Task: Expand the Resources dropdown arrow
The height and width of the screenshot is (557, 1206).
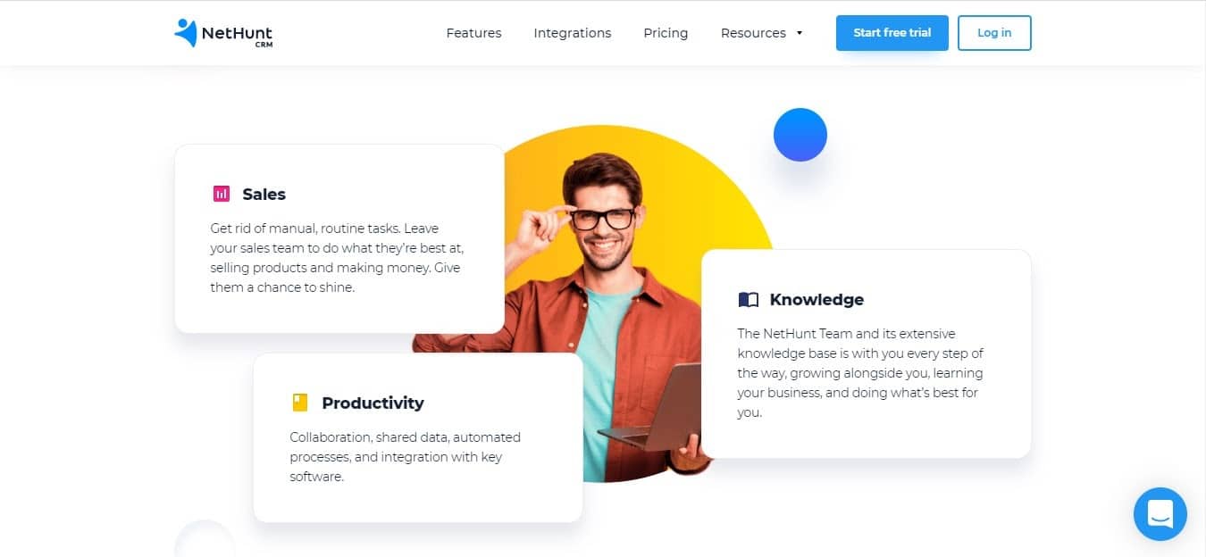Action: [800, 33]
